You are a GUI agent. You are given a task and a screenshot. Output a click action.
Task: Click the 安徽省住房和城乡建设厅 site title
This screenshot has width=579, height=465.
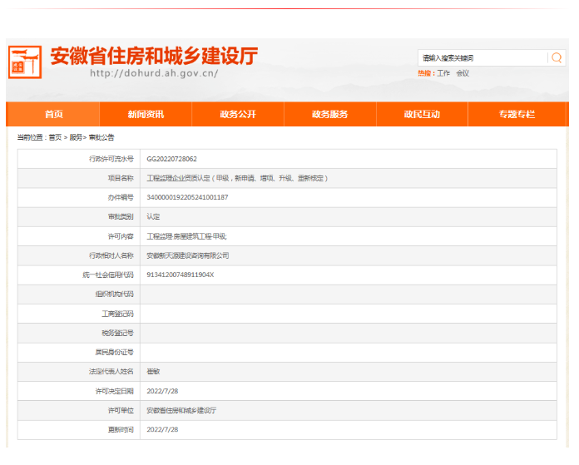tap(154, 56)
